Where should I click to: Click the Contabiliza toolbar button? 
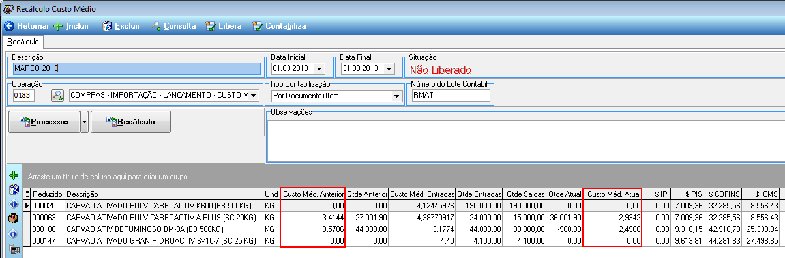279,26
